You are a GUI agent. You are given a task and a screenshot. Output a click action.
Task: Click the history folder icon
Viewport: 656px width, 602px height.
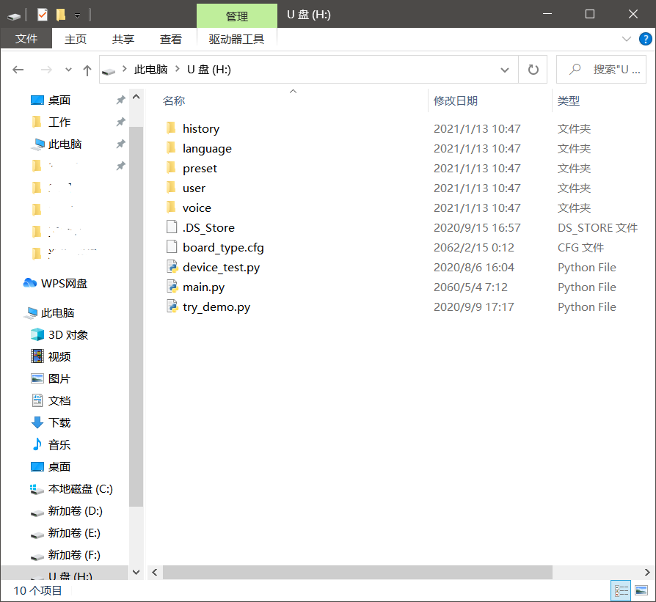[x=172, y=128]
